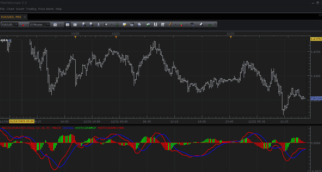Open the Price Alerts menu
Screen dimensions: 322x172
pyautogui.click(x=46, y=9)
